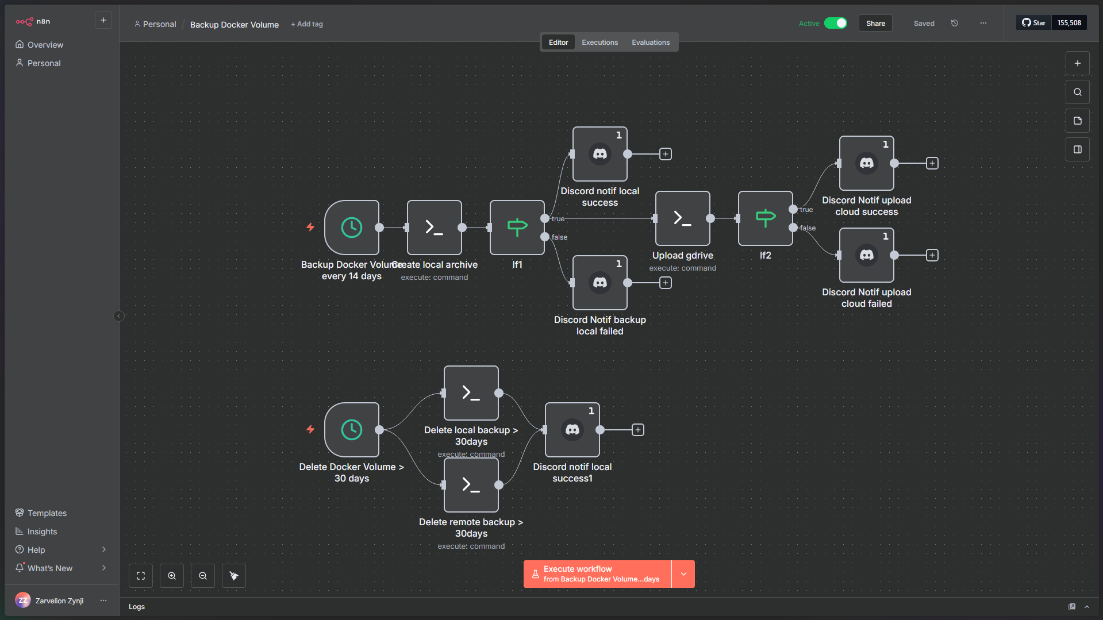This screenshot has width=1103, height=620.
Task: Switch to the Executions tab
Action: tap(599, 43)
